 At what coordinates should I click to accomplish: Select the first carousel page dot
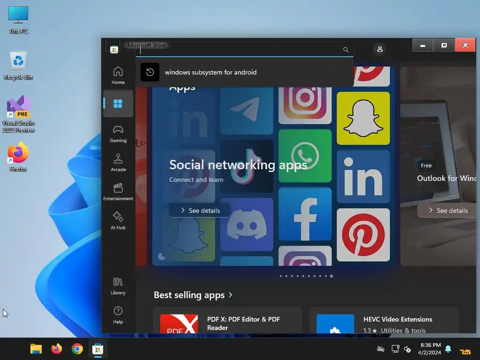click(x=281, y=276)
